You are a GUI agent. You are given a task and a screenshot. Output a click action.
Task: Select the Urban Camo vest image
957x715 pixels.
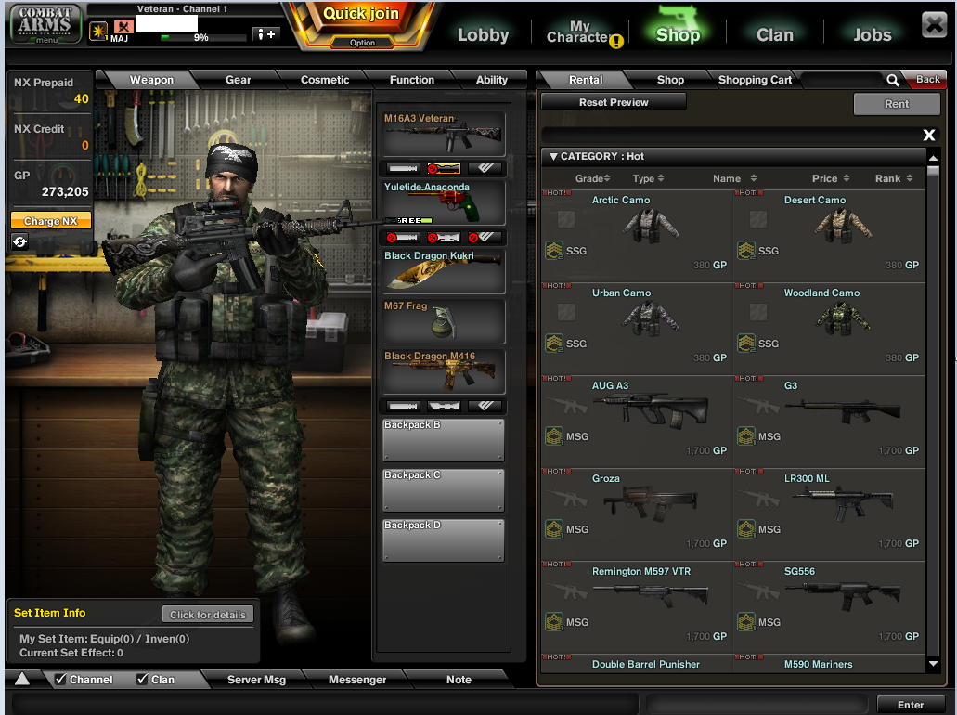point(651,318)
